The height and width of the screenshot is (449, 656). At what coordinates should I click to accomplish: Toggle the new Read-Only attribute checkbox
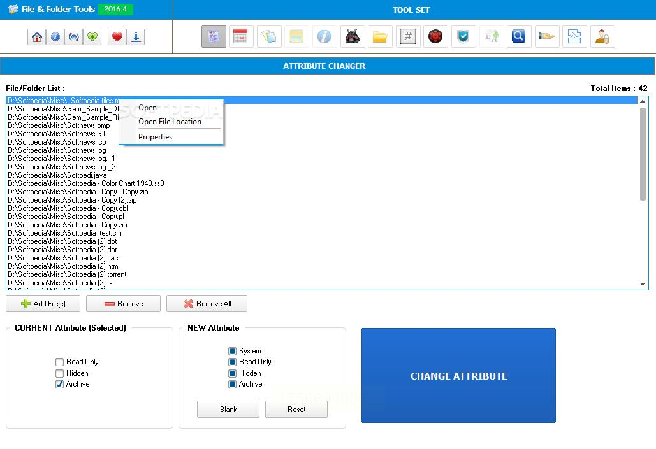click(x=232, y=362)
